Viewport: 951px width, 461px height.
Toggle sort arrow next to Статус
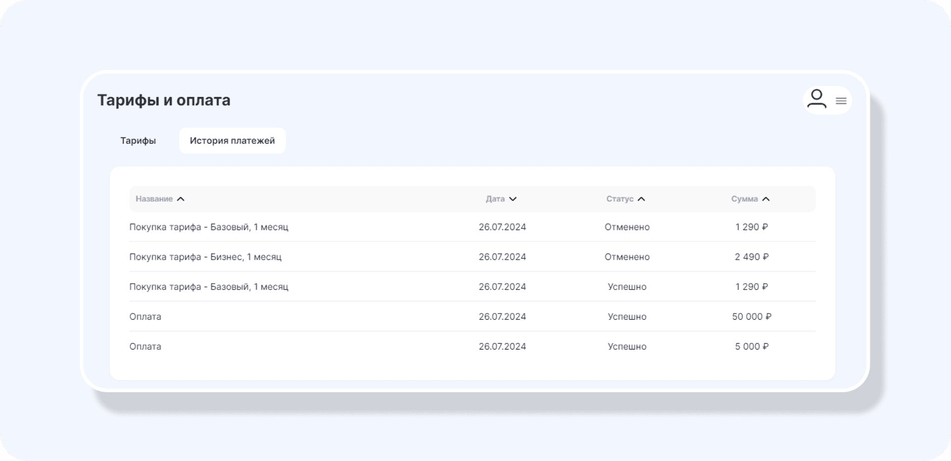click(641, 199)
